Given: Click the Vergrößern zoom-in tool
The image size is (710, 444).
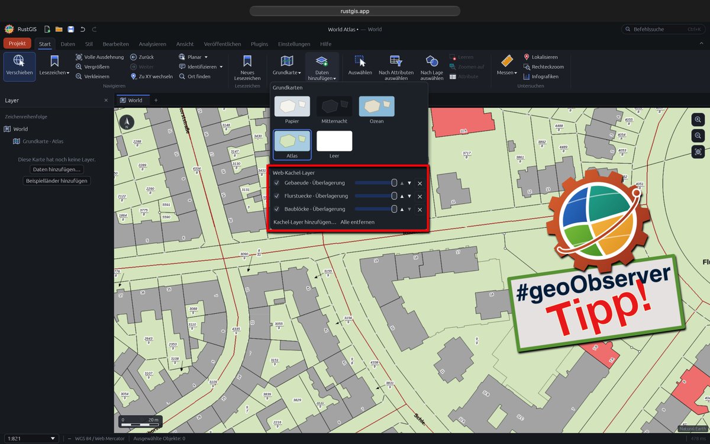Looking at the screenshot, I should point(92,67).
